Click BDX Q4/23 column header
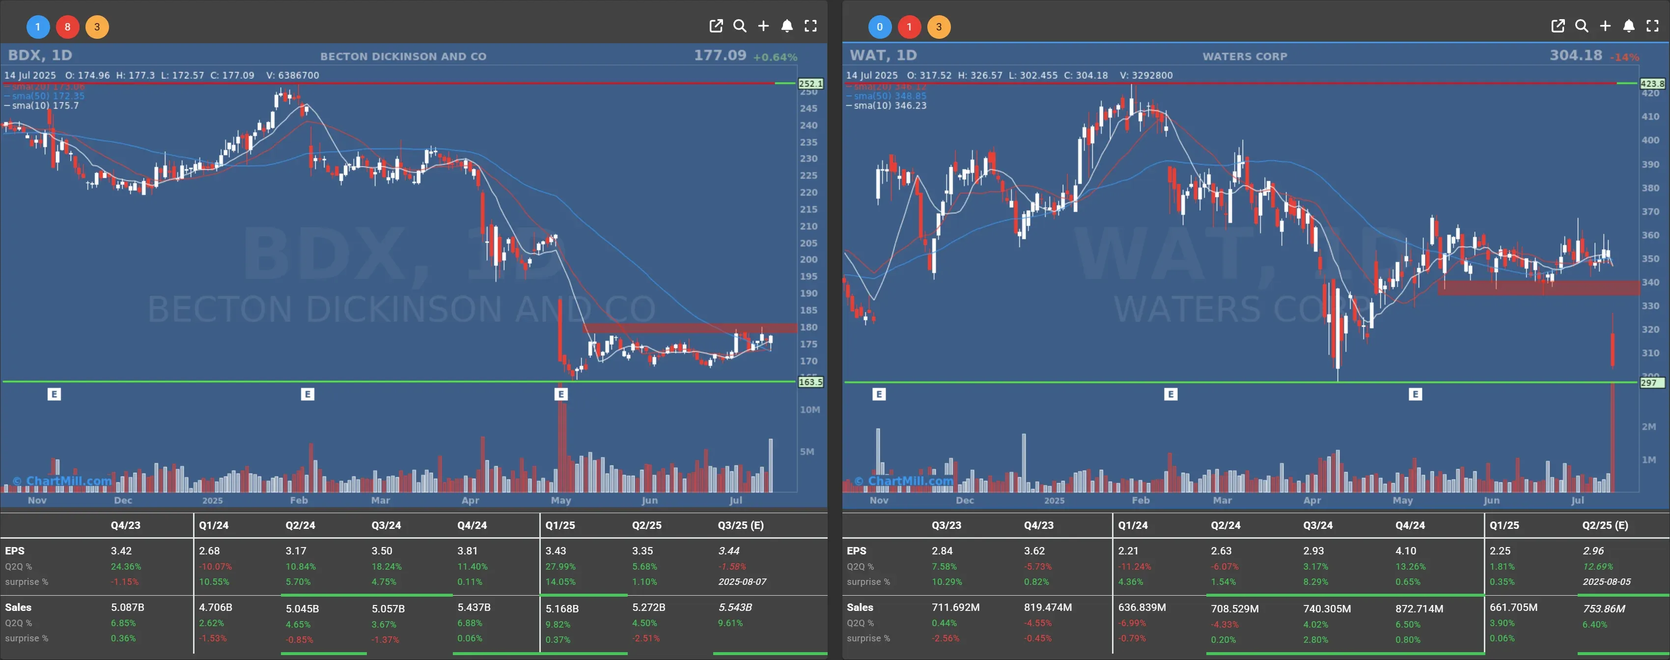Image resolution: width=1670 pixels, height=660 pixels. point(126,525)
